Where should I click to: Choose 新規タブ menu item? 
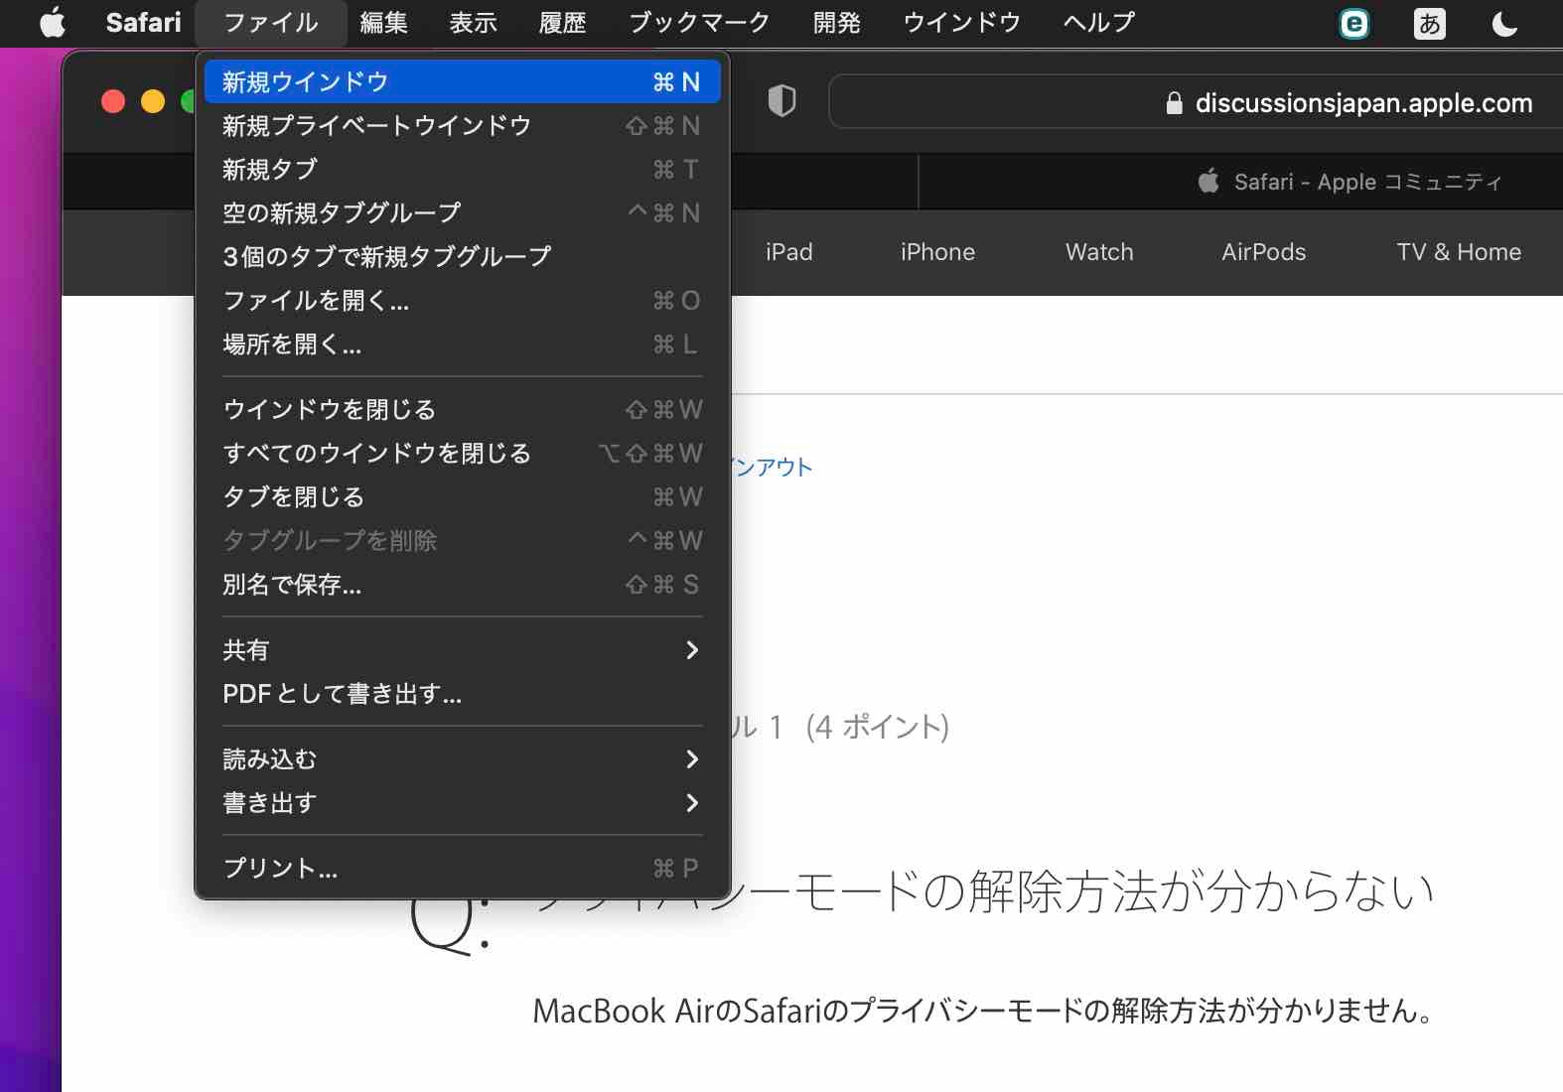click(463, 169)
